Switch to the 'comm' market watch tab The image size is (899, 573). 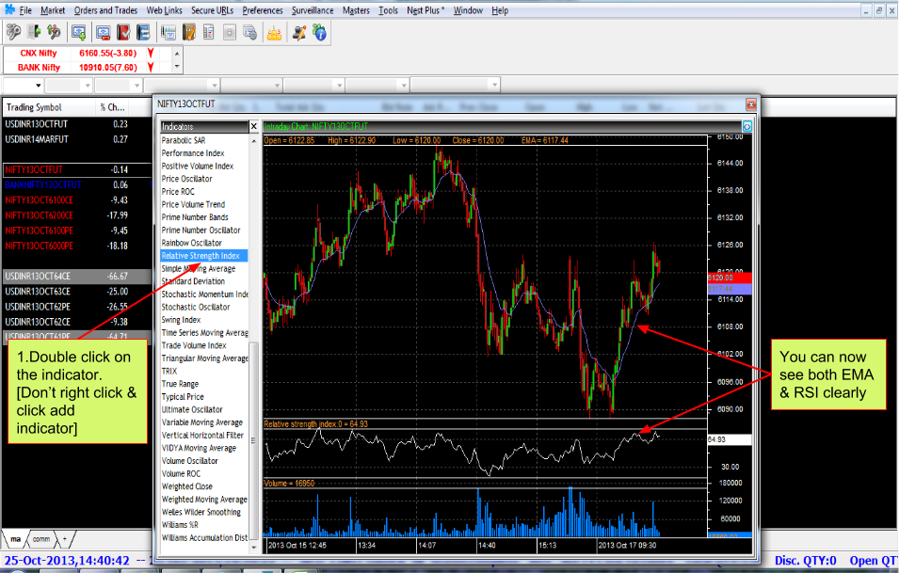[40, 538]
